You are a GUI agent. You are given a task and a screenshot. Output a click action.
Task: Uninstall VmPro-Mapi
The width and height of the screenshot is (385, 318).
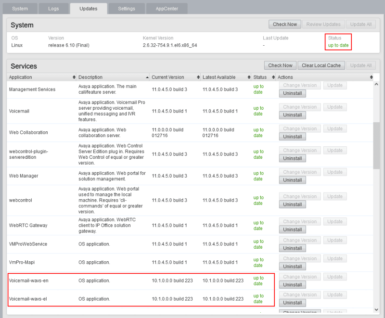coord(293,267)
